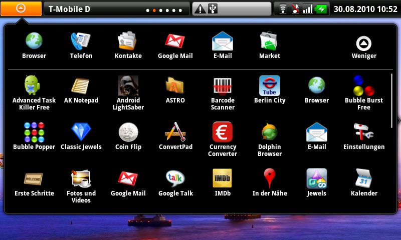The width and height of the screenshot is (401, 240).
Task: Tap the USB notification status icon
Action: (213, 9)
